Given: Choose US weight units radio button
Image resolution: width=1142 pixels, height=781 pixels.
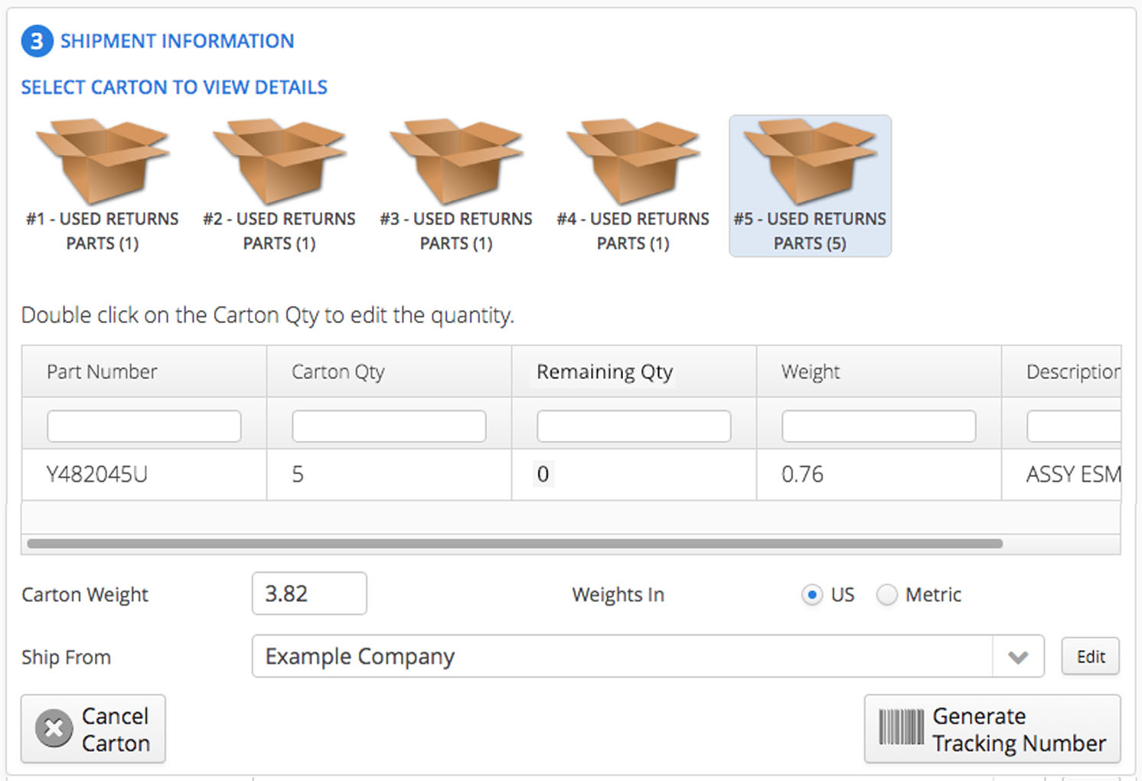Looking at the screenshot, I should (x=811, y=594).
